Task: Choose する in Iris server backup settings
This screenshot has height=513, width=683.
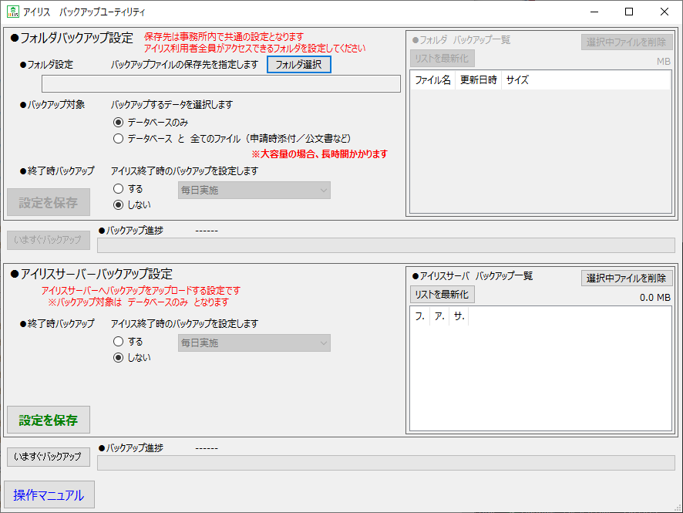Action: point(118,341)
